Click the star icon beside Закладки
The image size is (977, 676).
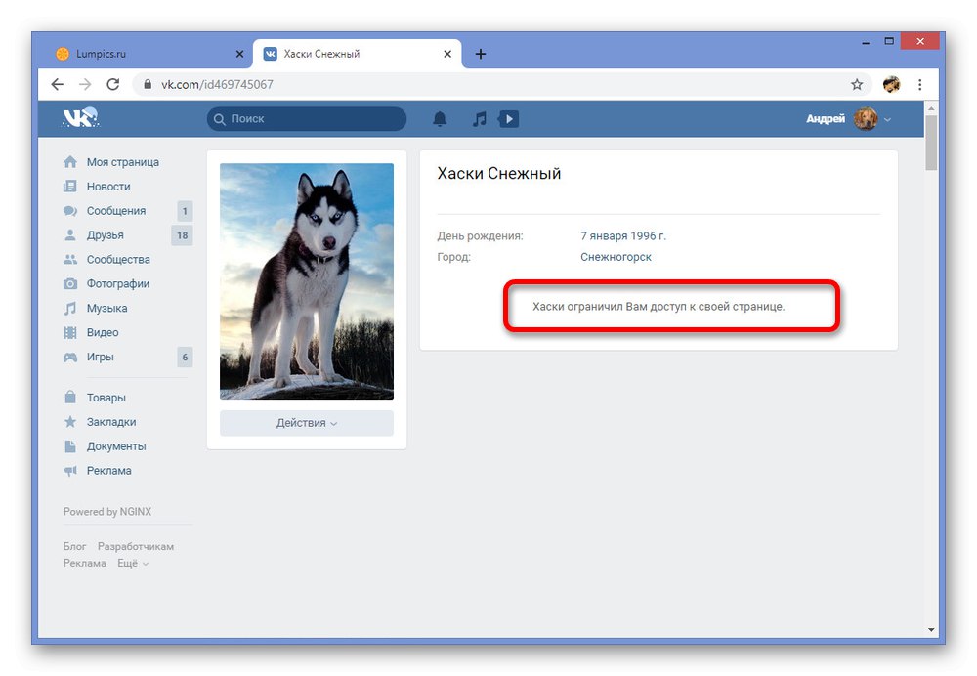(x=70, y=422)
